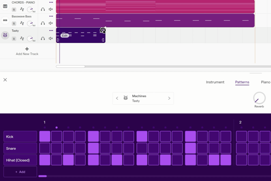This screenshot has height=181, width=271.
Task: Switch to the Patterns tab
Action: coord(242,82)
